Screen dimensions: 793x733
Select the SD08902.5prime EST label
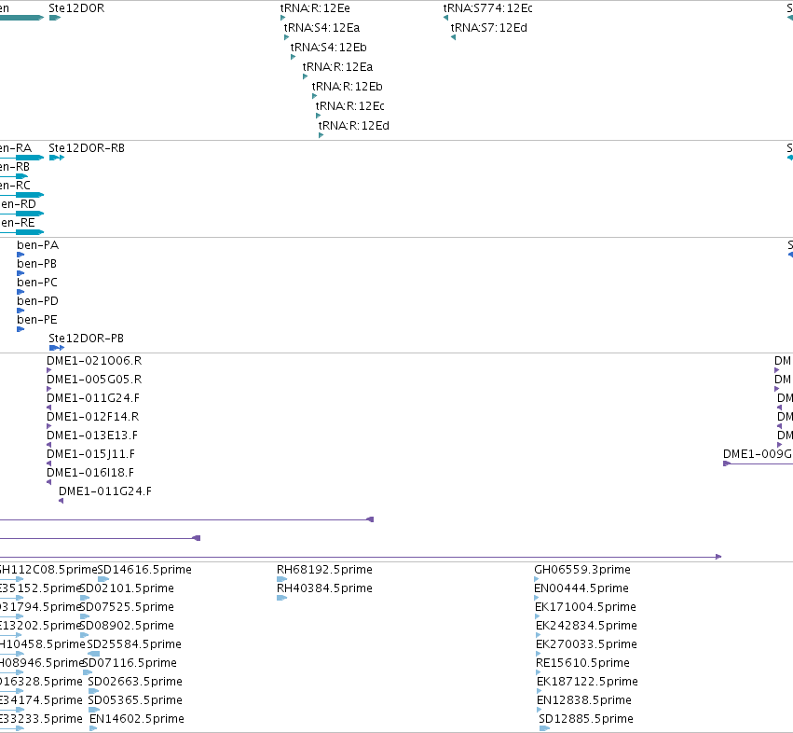click(128, 626)
